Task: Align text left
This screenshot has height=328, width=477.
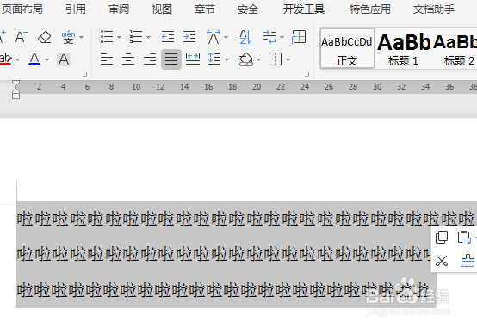Action: (107, 59)
